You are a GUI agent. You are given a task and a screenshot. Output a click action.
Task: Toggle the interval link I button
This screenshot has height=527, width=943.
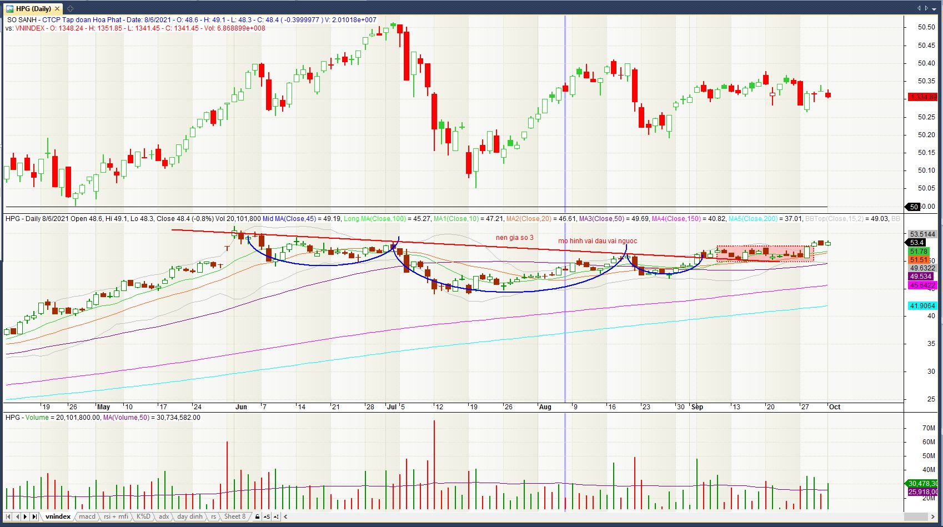click(x=276, y=516)
